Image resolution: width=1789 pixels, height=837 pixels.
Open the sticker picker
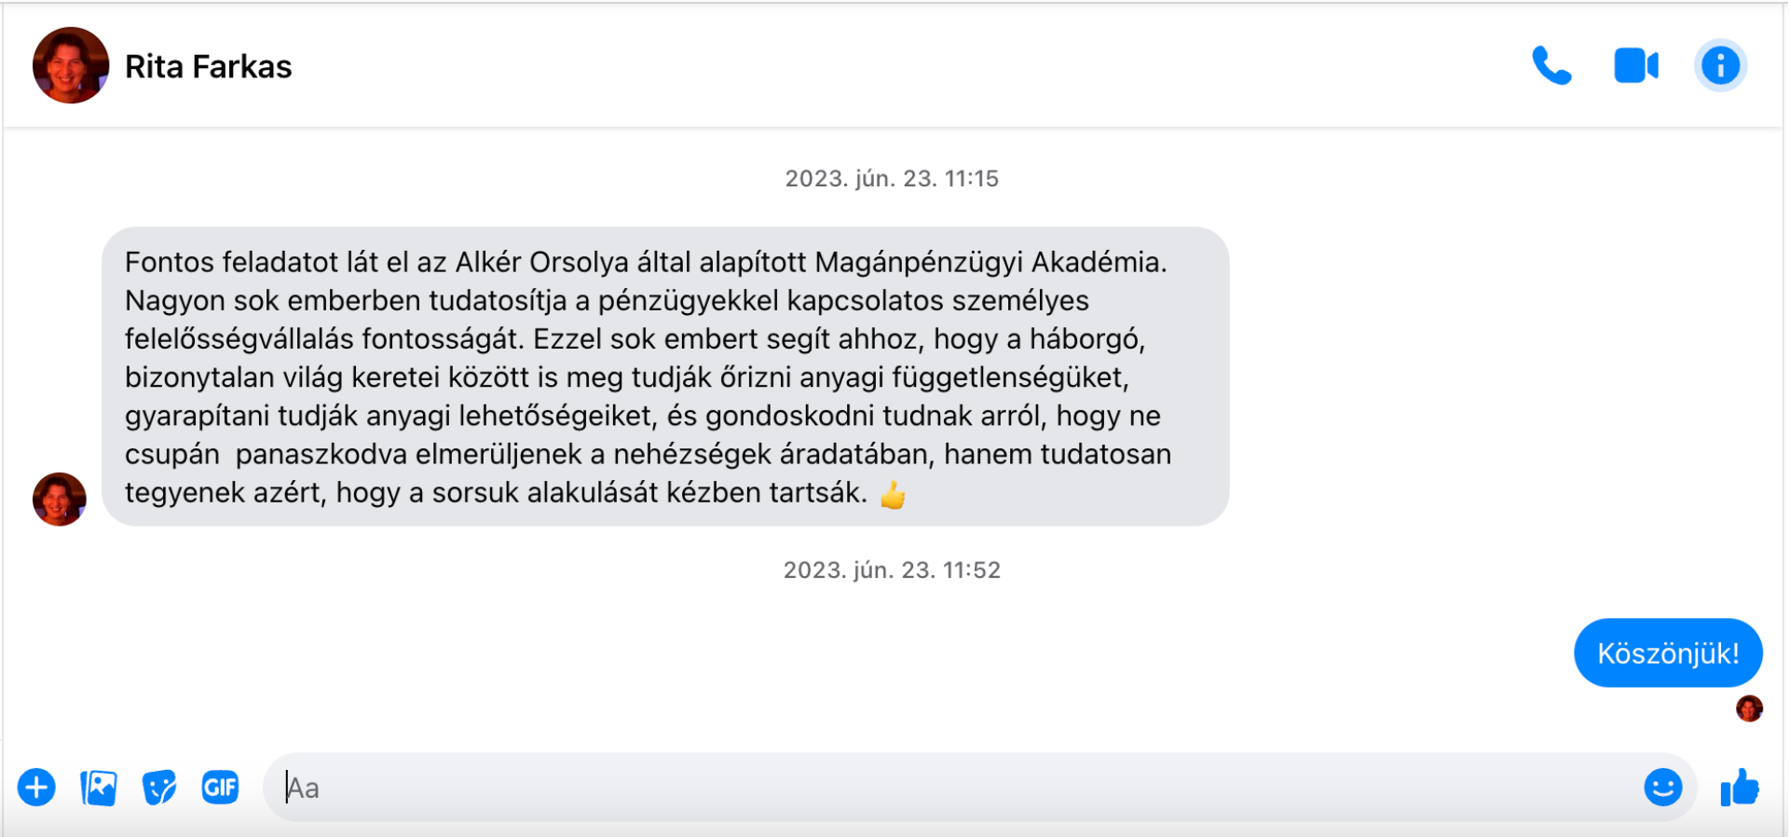click(159, 788)
